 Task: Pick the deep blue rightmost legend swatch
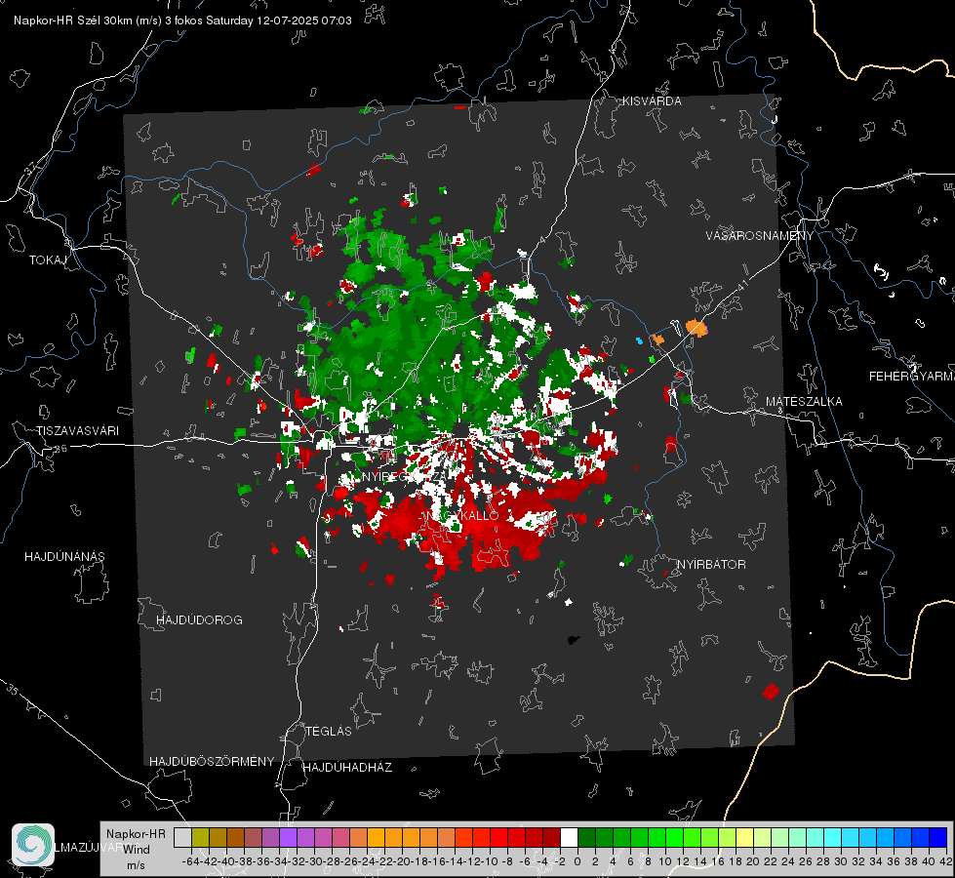pos(938,837)
